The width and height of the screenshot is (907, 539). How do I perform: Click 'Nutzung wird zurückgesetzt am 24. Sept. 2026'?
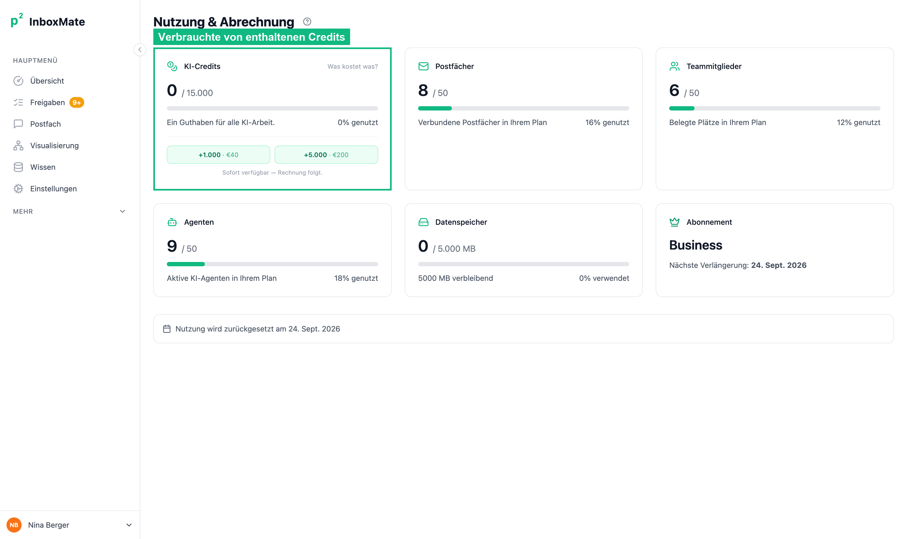coord(258,329)
